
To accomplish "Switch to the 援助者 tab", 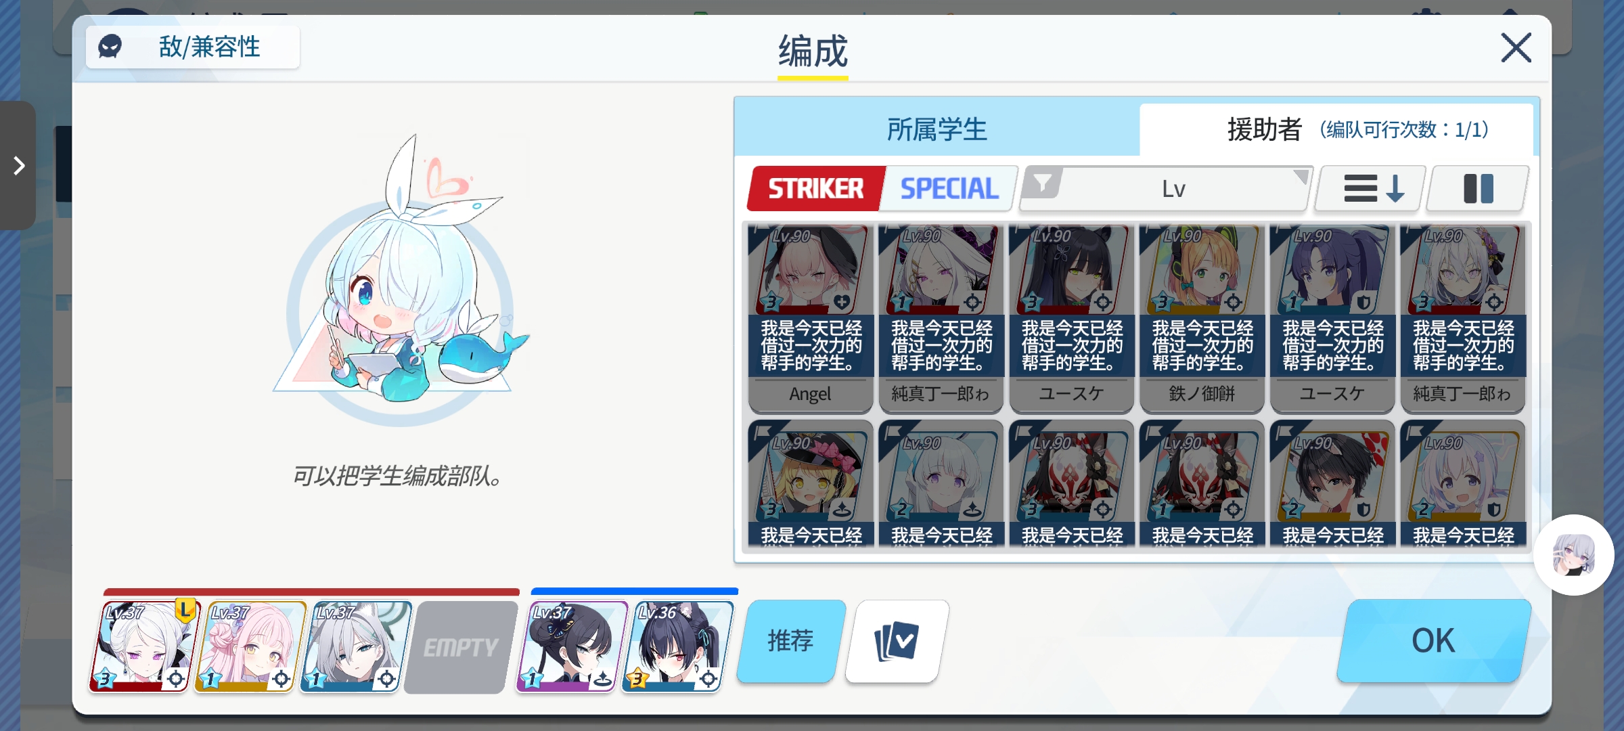I will pos(1336,129).
